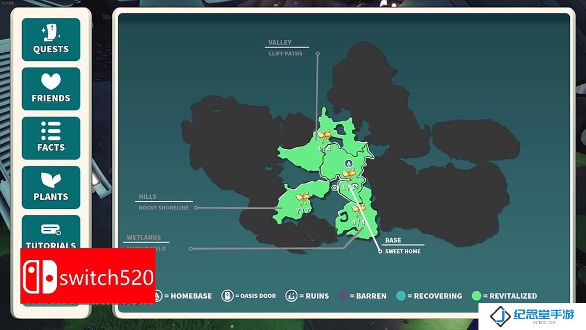Open the Facts menu
The image size is (586, 330).
51,138
